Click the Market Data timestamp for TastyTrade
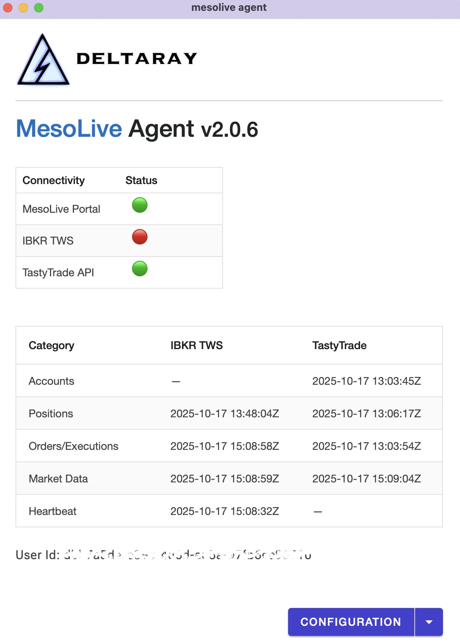This screenshot has width=460, height=644. (x=366, y=479)
